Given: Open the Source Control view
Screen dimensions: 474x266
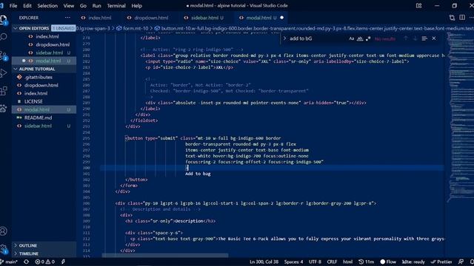Looking at the screenshot, I should (4, 55).
